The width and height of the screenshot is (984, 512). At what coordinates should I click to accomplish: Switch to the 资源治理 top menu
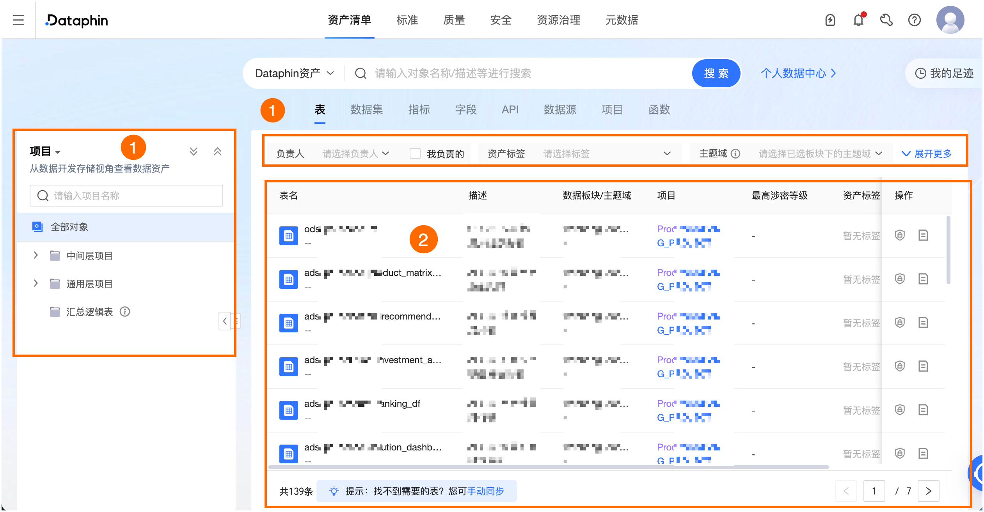(559, 20)
